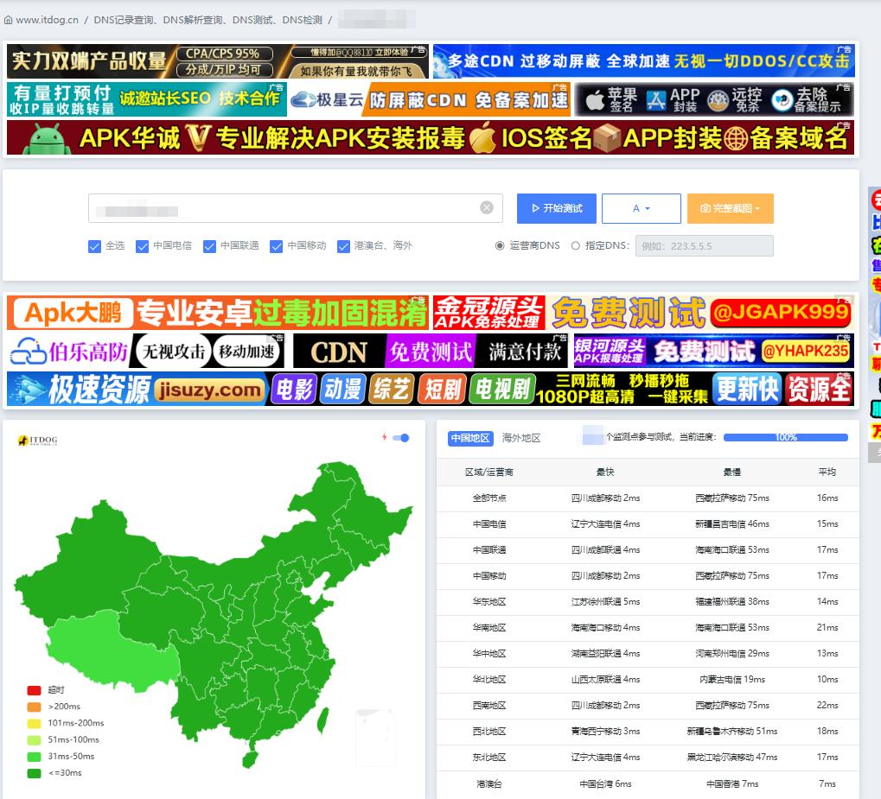This screenshot has width=881, height=799.
Task: Open the 有量打预付 ad banner
Action: coord(147,99)
